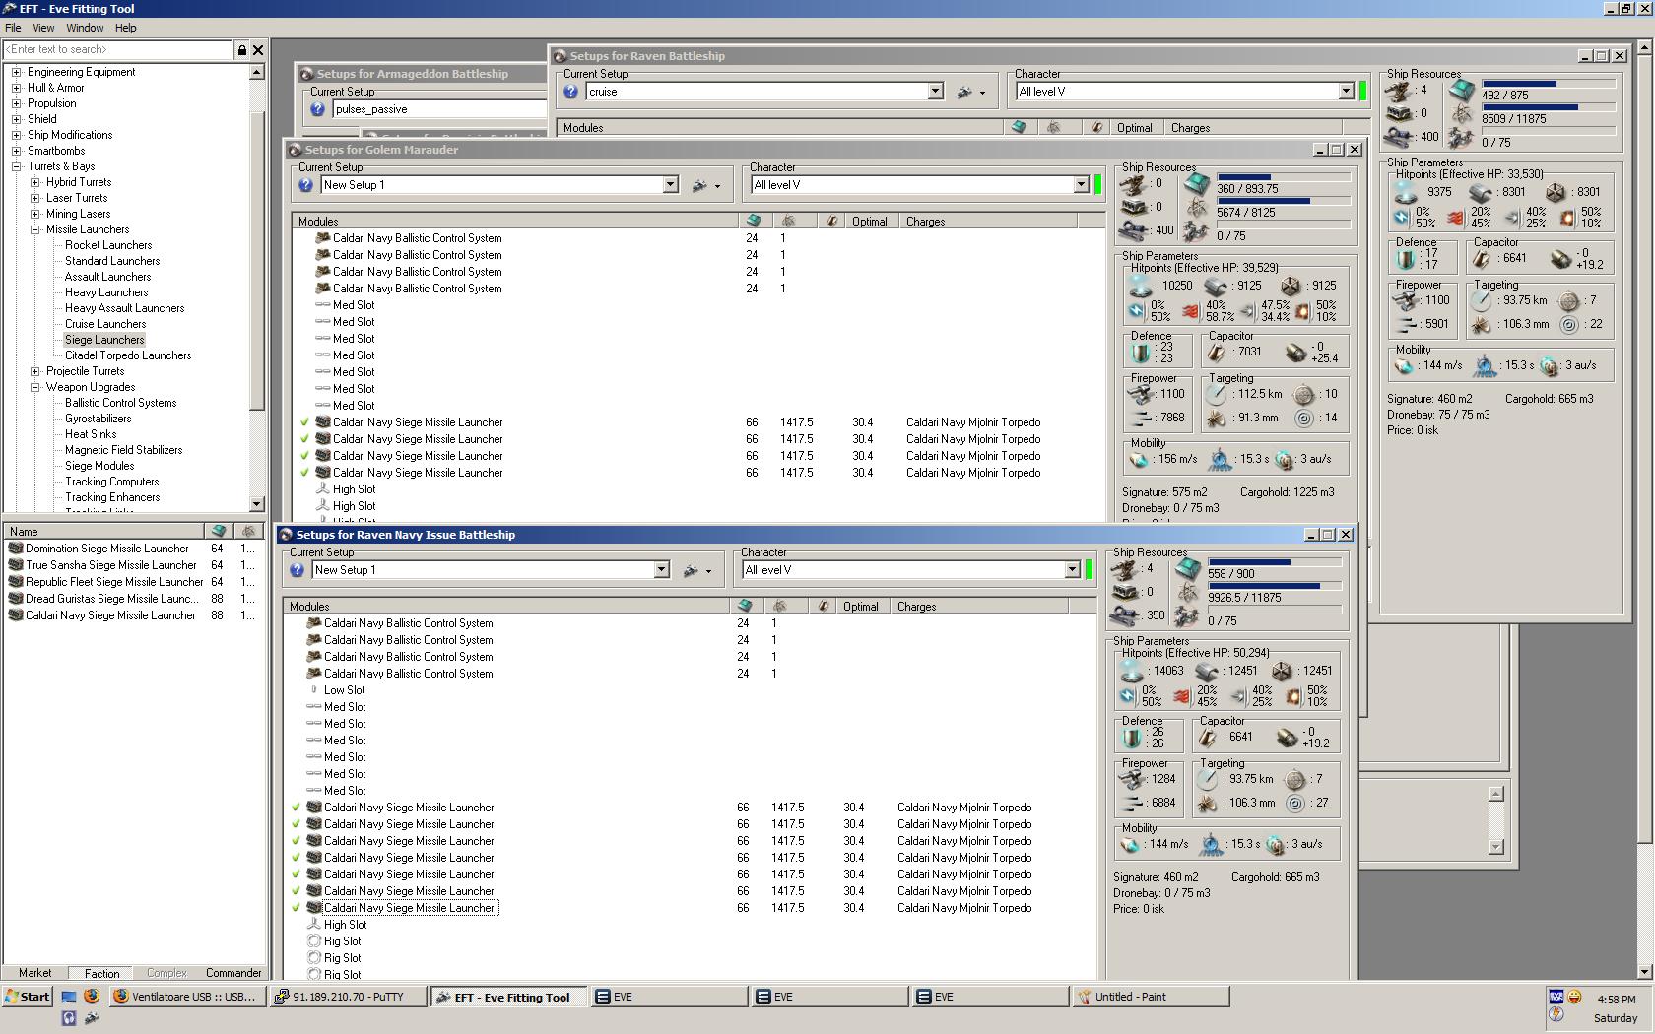Screen dimensions: 1655x1034
Task: Open the View menu
Action: point(43,28)
